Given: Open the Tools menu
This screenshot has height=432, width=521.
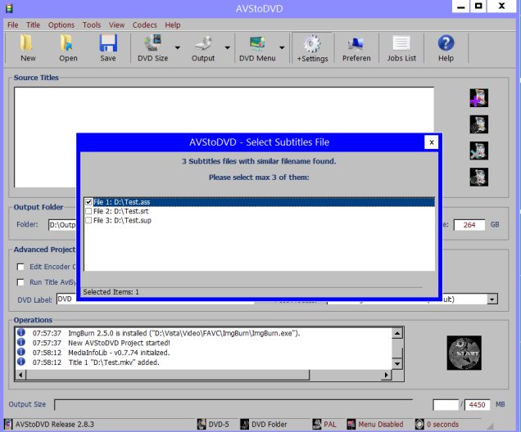Looking at the screenshot, I should pos(92,25).
